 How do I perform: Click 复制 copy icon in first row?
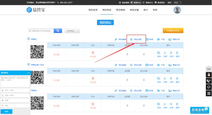(x=159, y=53)
